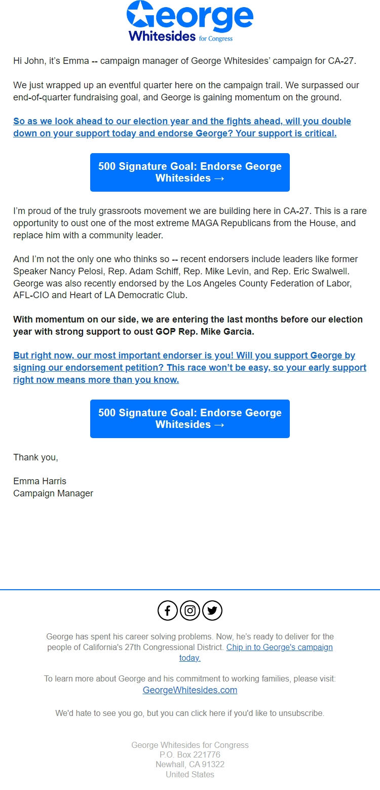380x790 pixels.
Task: Click Emma Harris's signature line
Action: click(x=40, y=481)
